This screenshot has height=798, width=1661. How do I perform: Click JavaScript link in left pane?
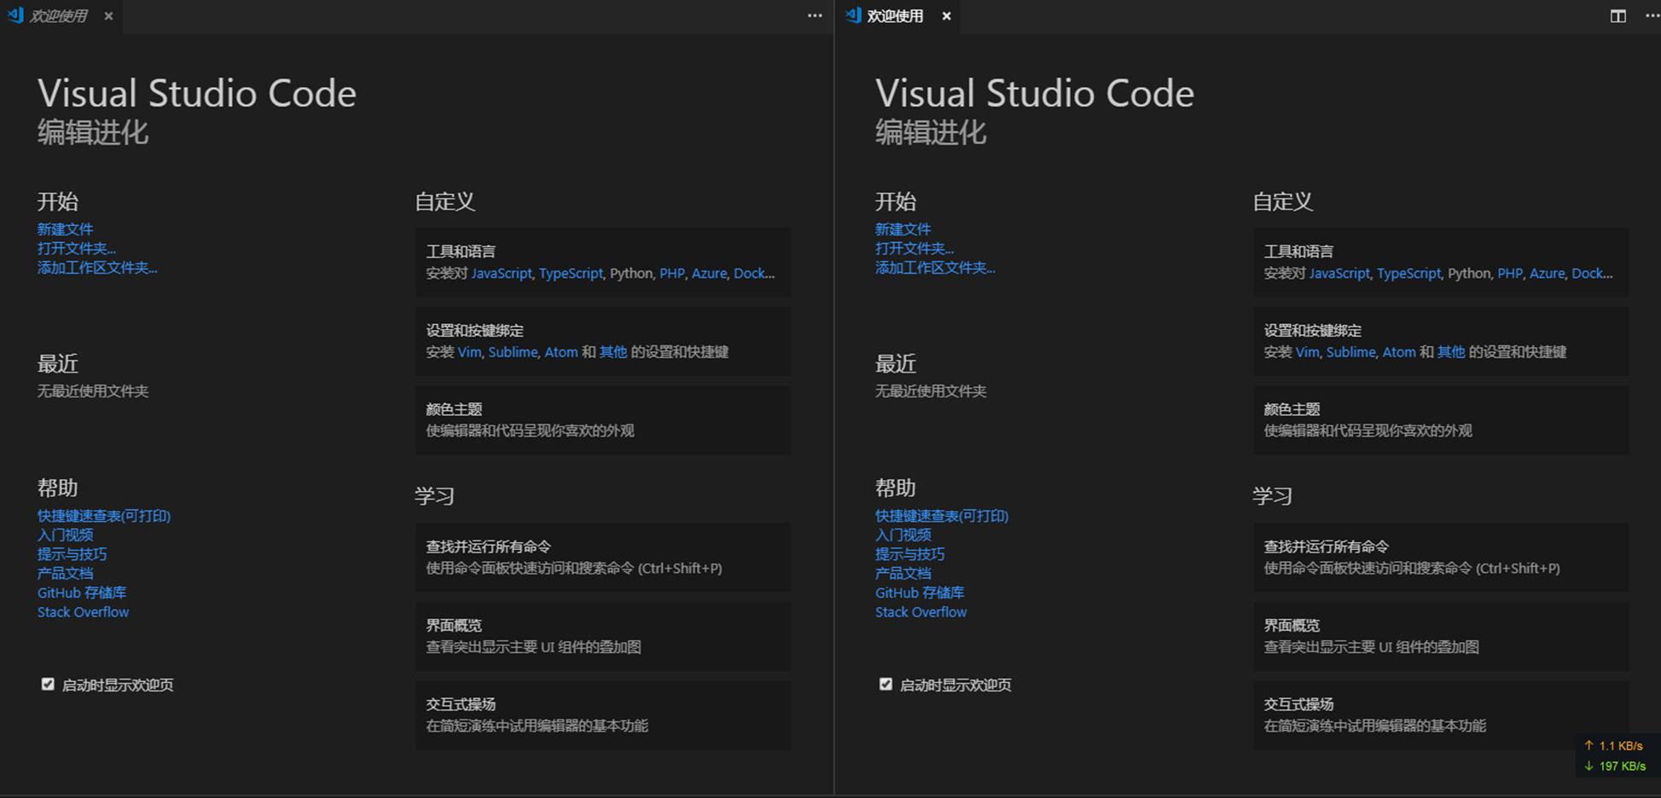(502, 274)
